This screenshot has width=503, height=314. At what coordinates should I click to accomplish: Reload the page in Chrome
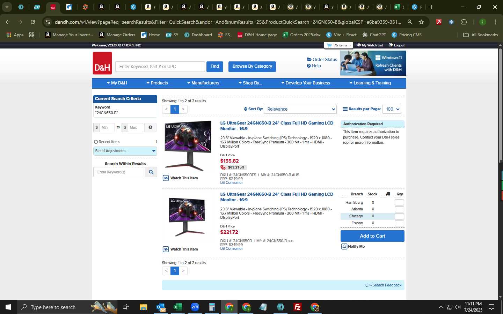(x=33, y=22)
